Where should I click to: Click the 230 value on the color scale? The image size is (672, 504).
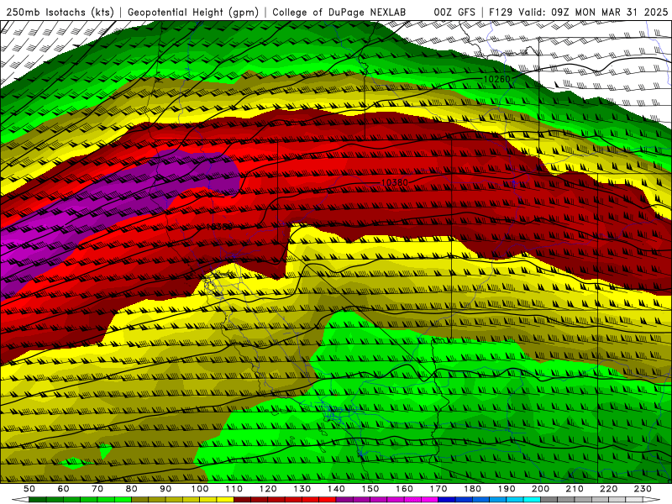point(643,489)
